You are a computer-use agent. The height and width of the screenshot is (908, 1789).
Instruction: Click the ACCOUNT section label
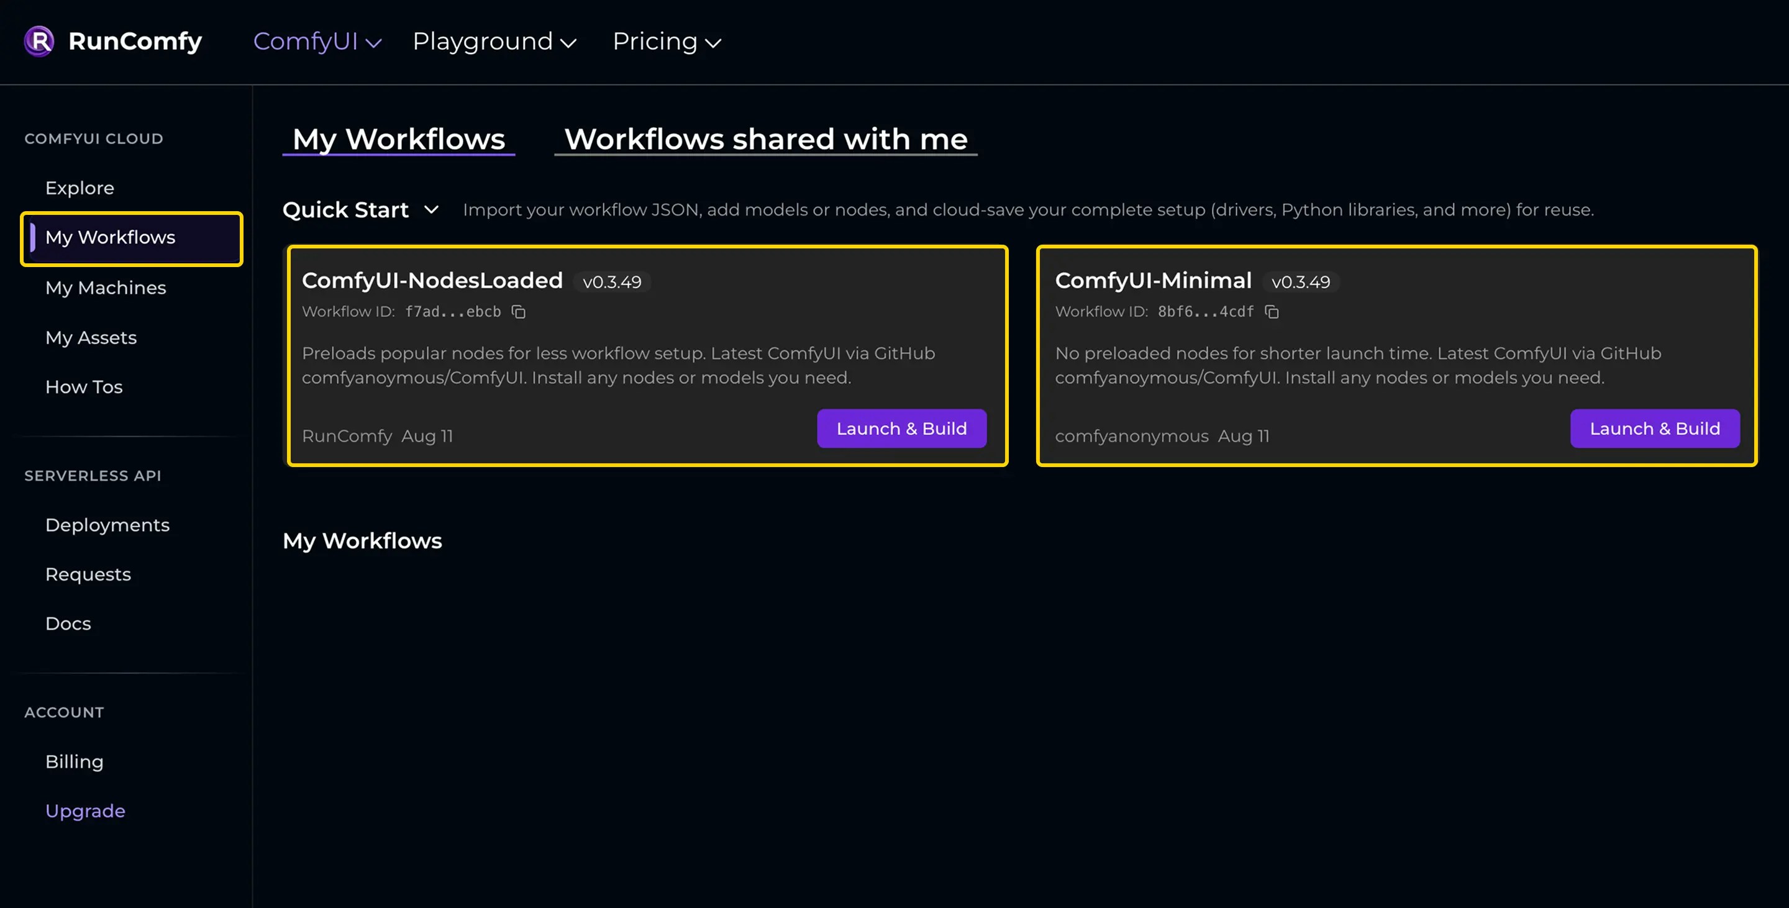click(x=64, y=712)
